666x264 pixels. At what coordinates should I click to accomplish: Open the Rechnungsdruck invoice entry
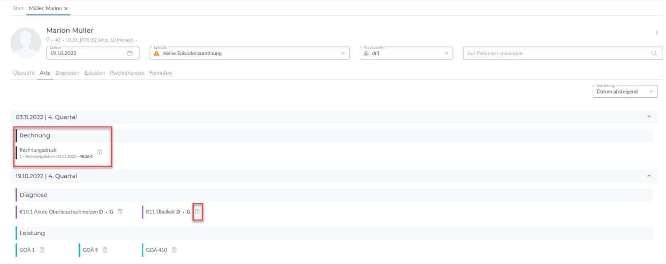38,150
